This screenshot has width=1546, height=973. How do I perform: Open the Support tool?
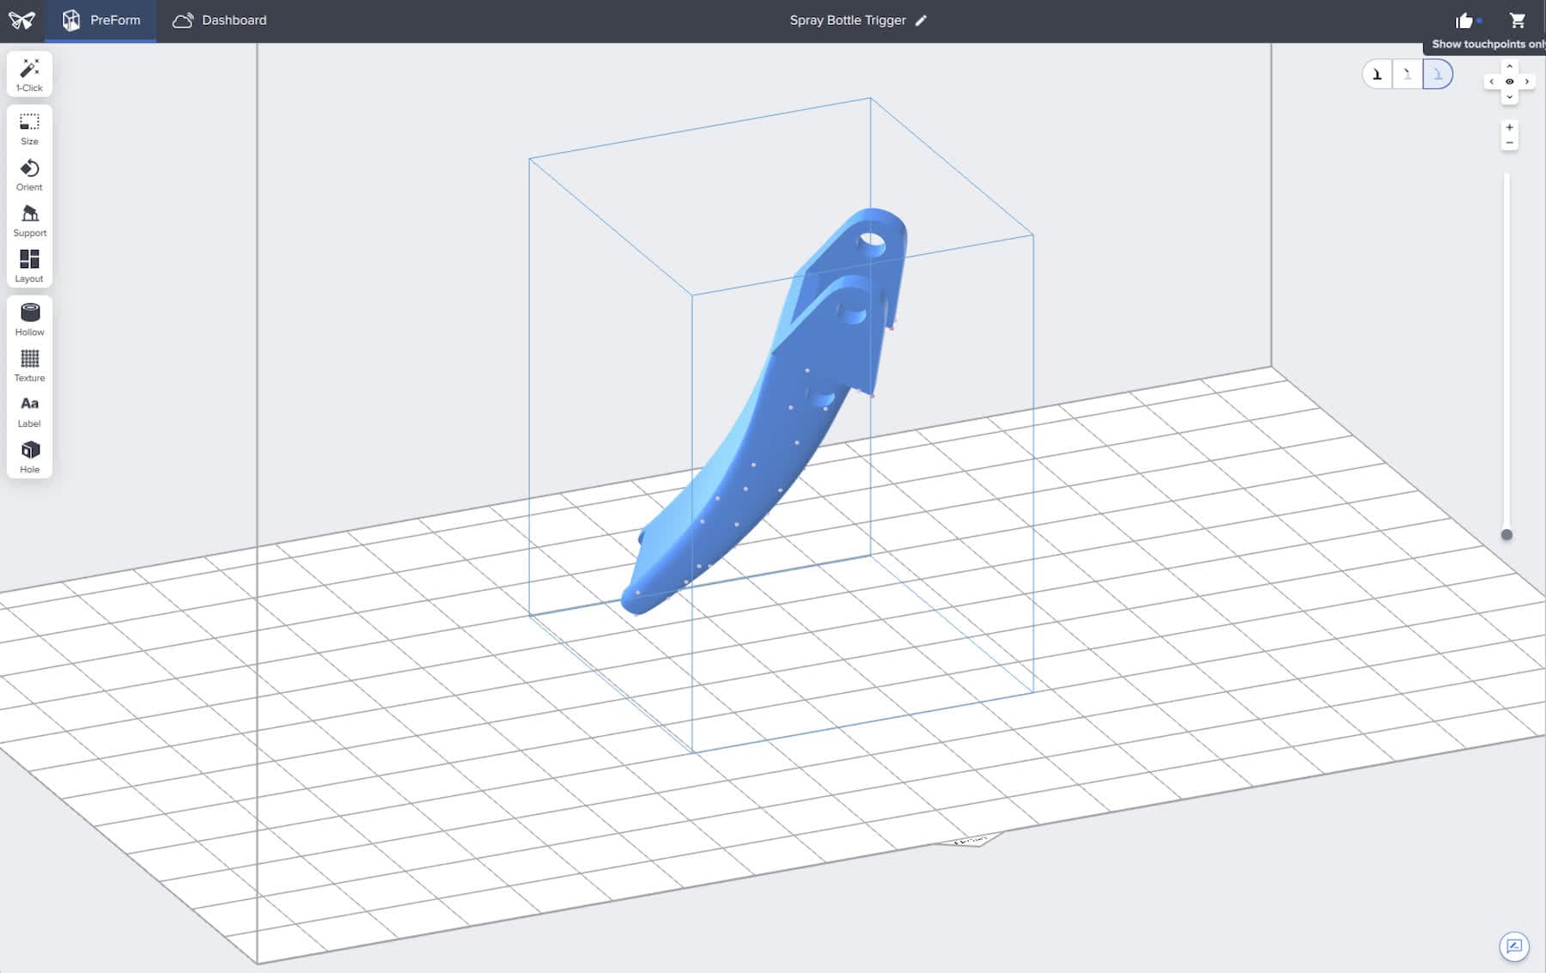tap(29, 221)
